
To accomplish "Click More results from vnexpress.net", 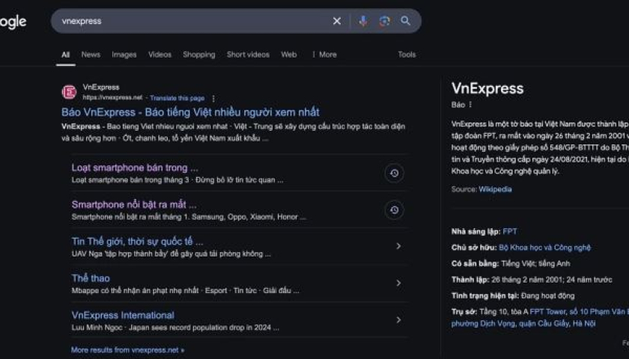I will pos(127,349).
